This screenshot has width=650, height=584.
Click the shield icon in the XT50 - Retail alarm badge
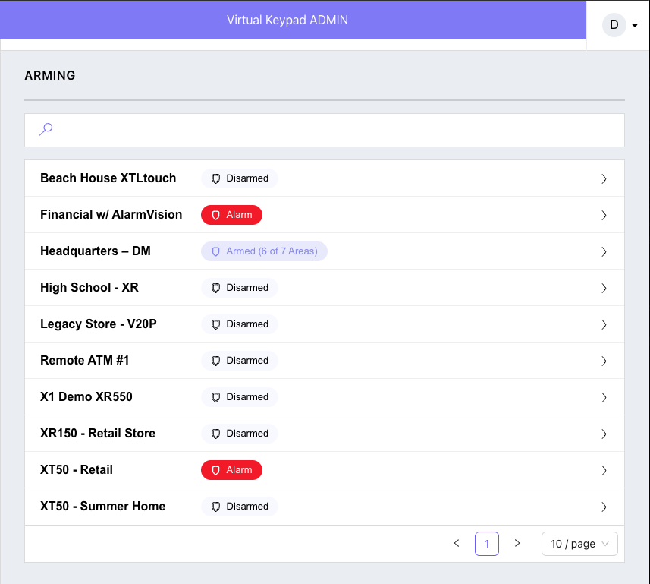coord(215,470)
